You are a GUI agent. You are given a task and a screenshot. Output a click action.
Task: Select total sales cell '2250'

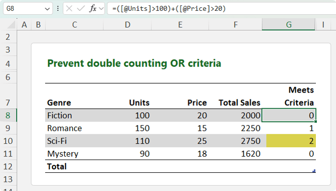coord(235,128)
